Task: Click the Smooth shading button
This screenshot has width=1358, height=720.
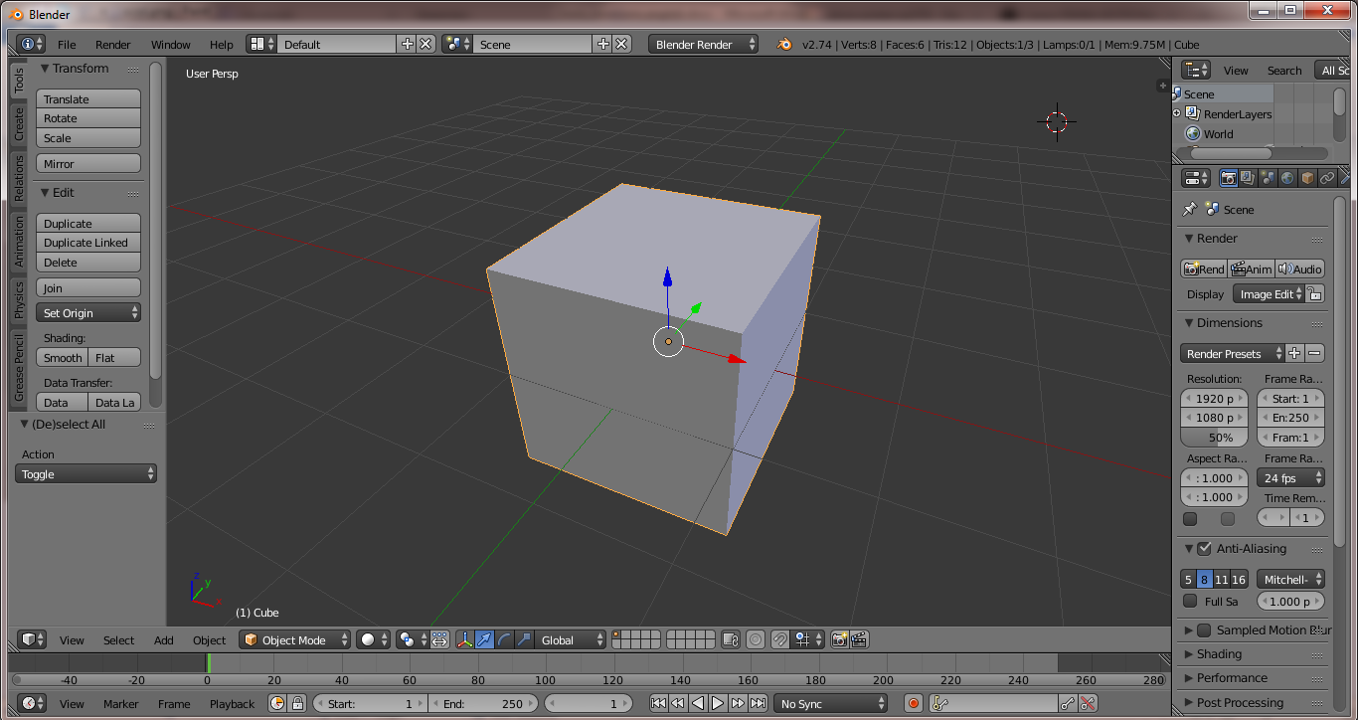Action: pos(63,357)
